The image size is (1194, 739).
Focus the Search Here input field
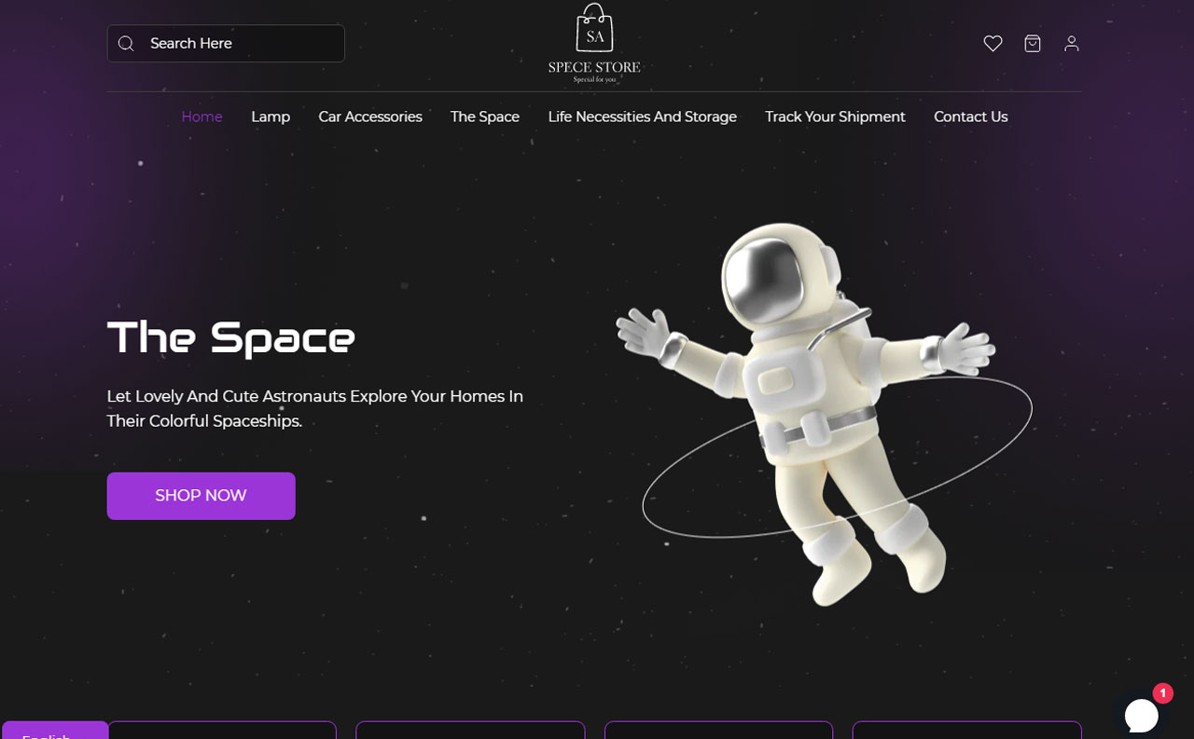pos(243,44)
